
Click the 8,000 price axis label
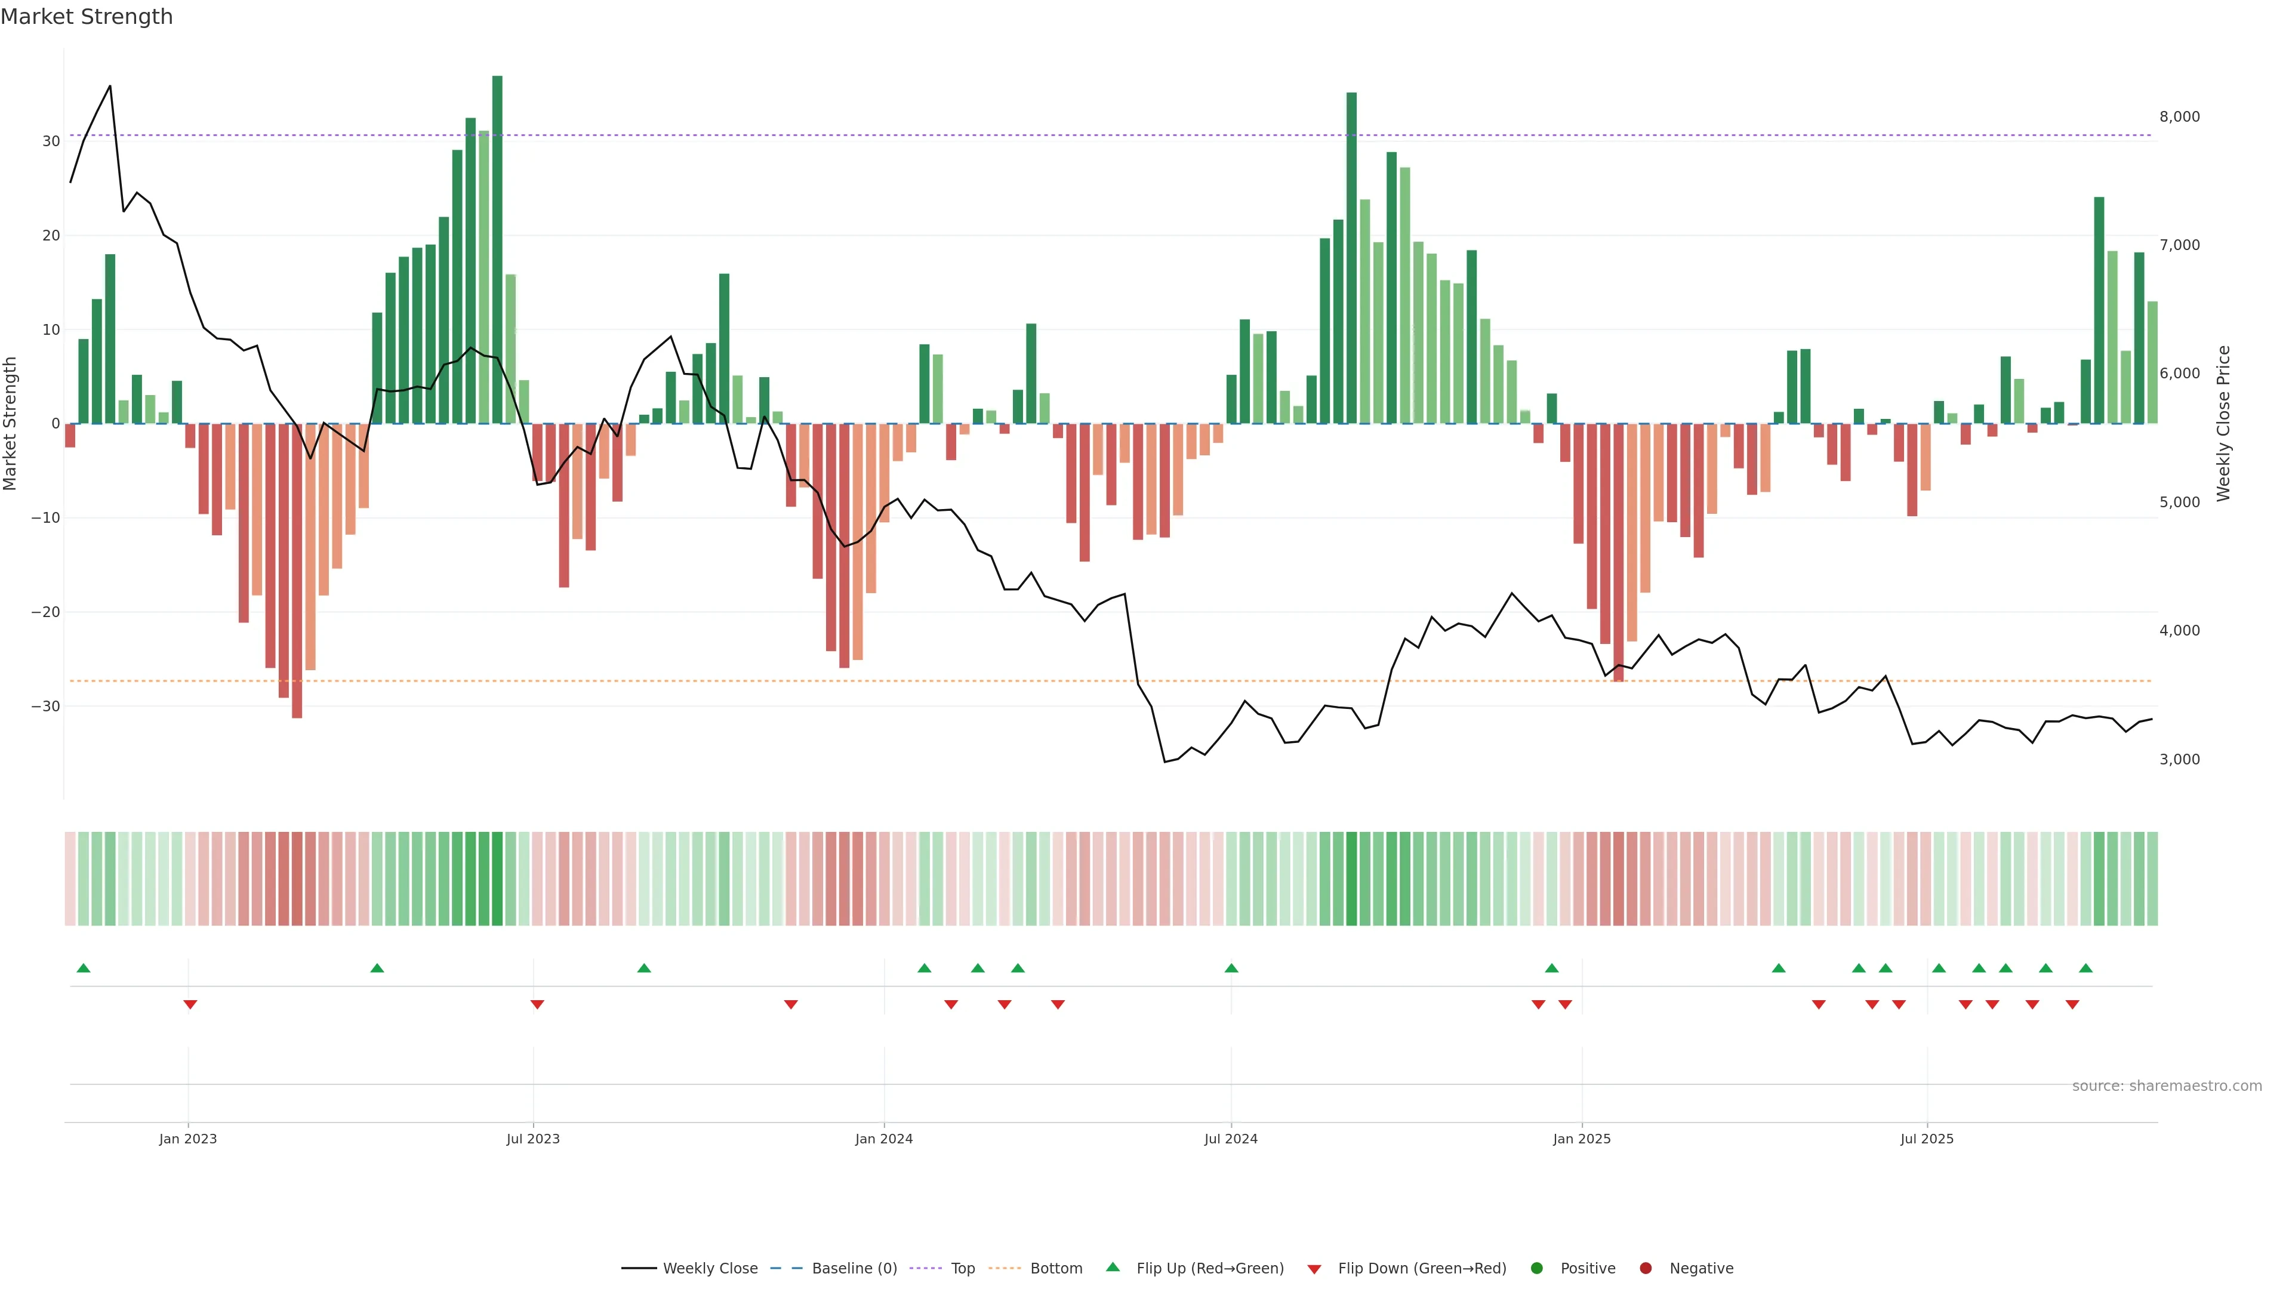pos(2179,116)
